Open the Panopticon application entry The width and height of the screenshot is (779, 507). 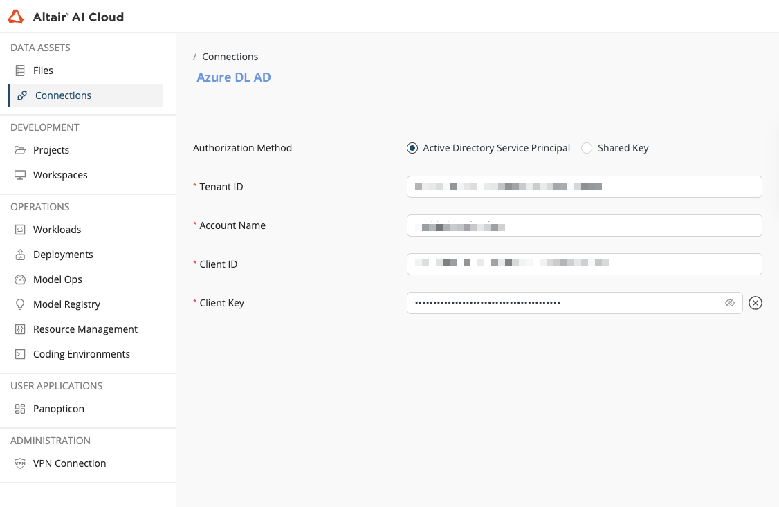point(58,409)
